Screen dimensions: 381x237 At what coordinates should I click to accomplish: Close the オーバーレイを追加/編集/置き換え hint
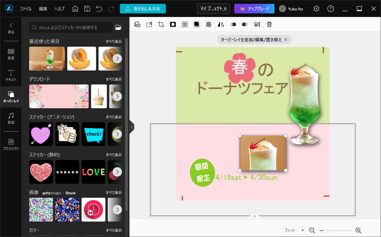(286, 40)
